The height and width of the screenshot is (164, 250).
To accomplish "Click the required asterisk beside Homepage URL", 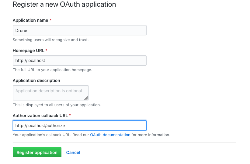I will point(47,50).
